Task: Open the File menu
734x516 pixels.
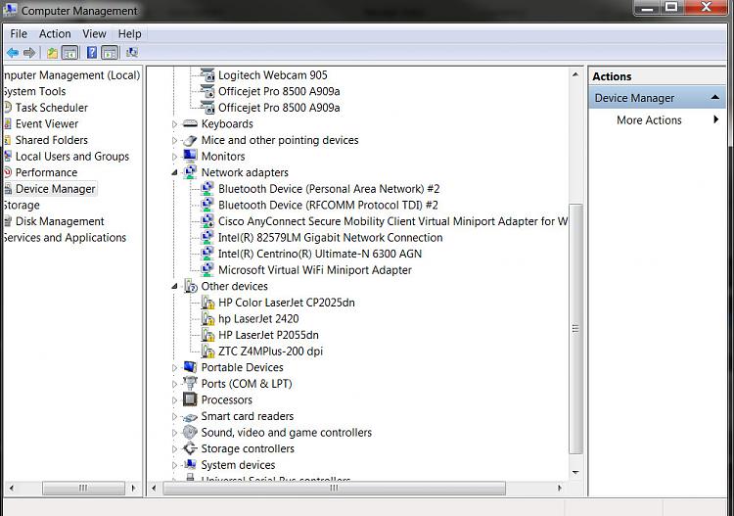Action: (x=19, y=33)
